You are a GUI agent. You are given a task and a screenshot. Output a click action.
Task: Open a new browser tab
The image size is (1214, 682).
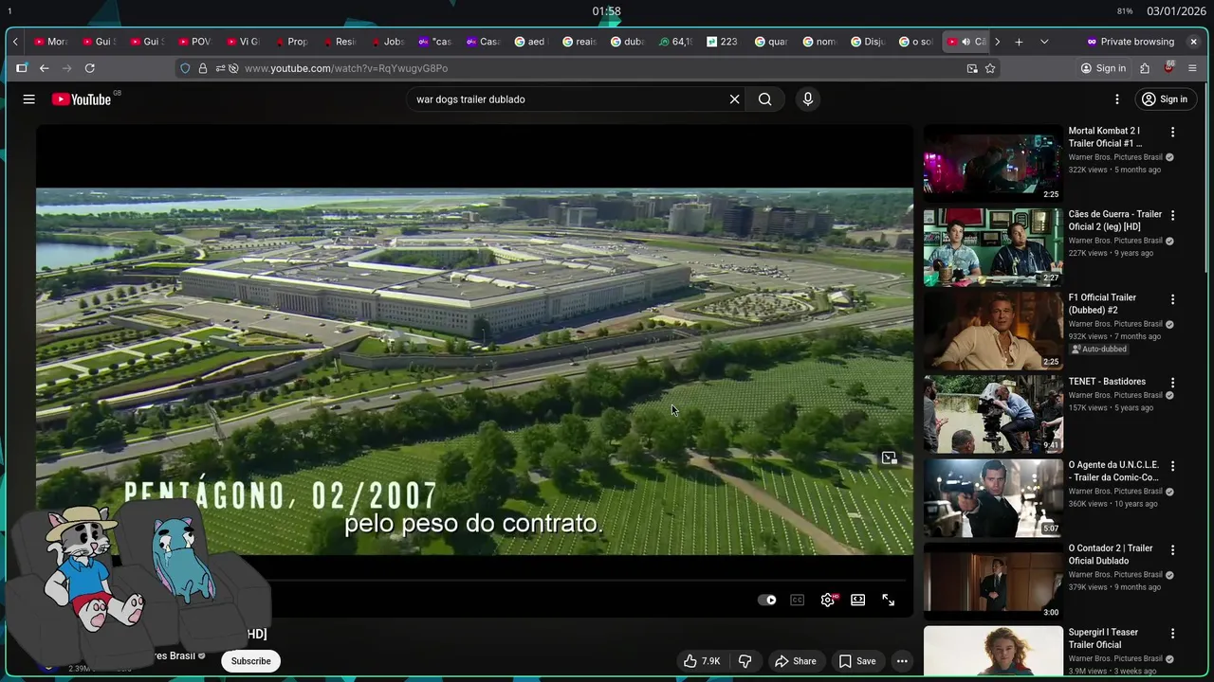coord(1019,42)
